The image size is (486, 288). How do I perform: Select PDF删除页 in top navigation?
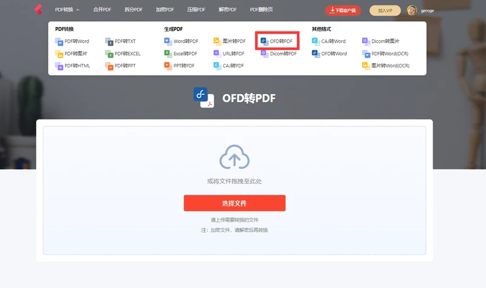tap(261, 10)
